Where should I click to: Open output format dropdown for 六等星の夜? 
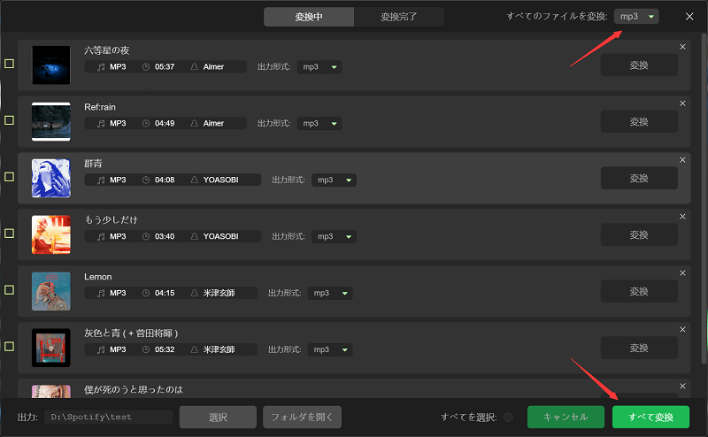(x=319, y=67)
